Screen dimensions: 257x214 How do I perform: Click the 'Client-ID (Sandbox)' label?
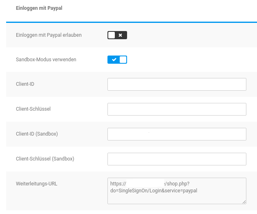click(37, 134)
